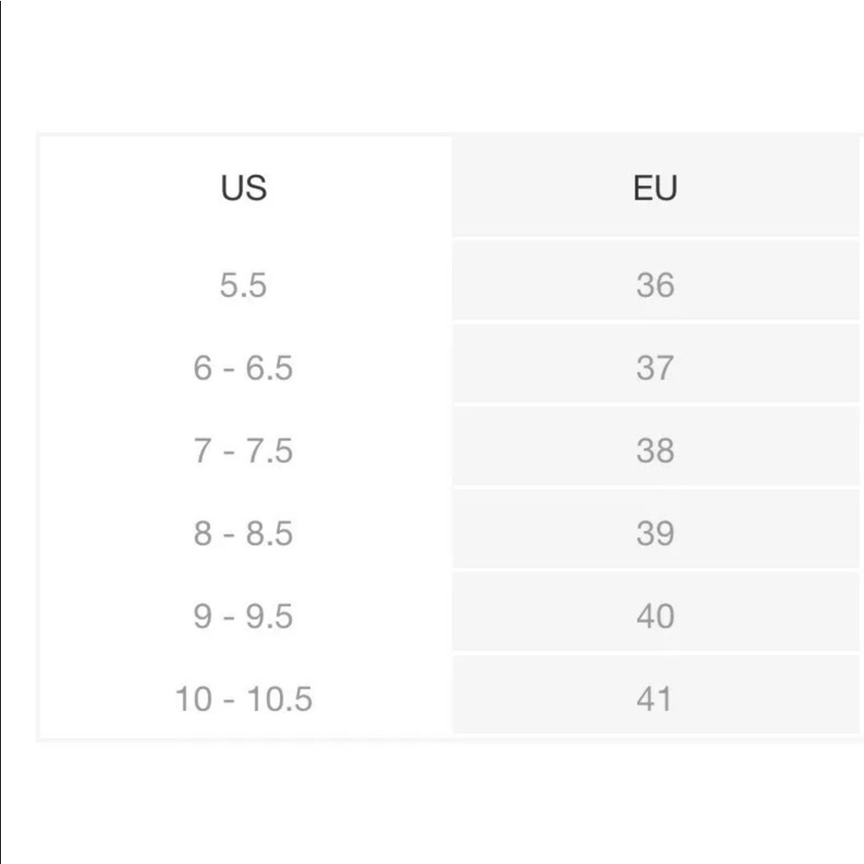This screenshot has width=864, height=864.
Task: Click the number 41 text
Action: (x=654, y=699)
